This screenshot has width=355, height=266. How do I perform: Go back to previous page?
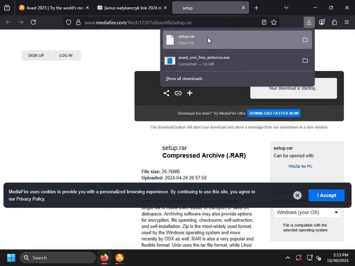[8, 22]
